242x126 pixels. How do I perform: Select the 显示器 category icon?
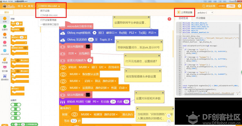(5, 68)
